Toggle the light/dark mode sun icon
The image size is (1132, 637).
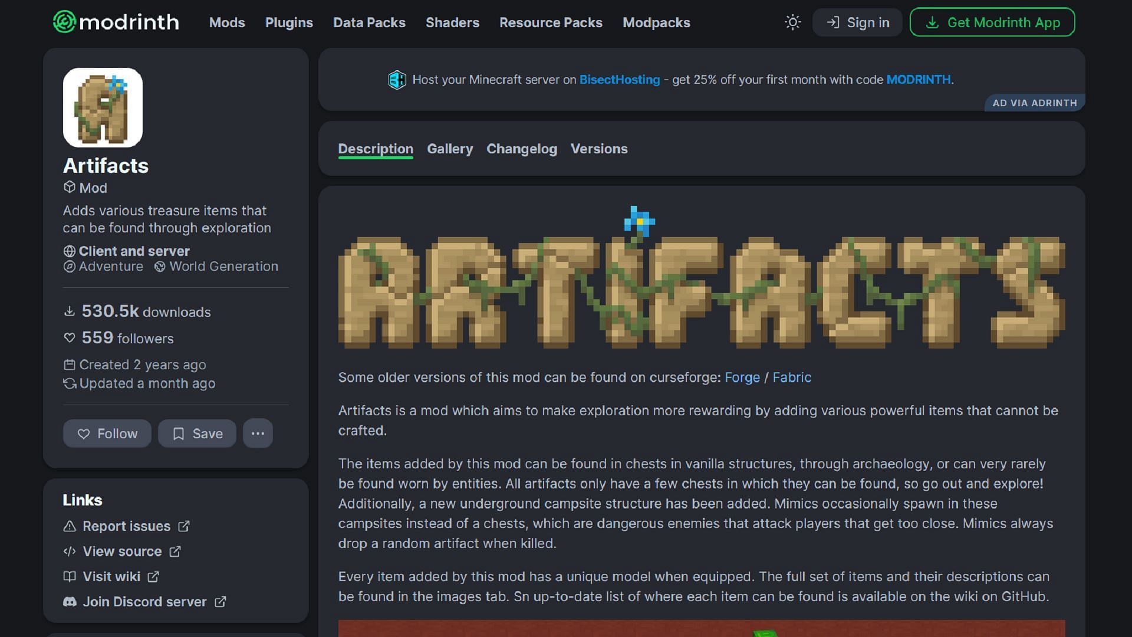coord(793,22)
